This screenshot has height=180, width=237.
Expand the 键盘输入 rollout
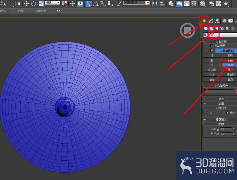220,119
